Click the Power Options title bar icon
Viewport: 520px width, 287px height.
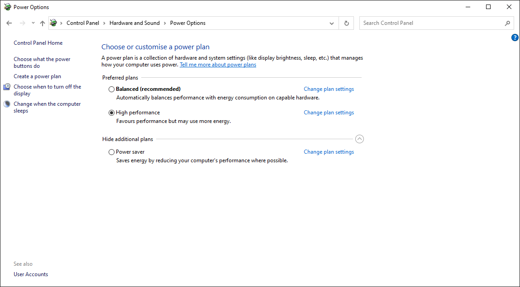[x=7, y=7]
